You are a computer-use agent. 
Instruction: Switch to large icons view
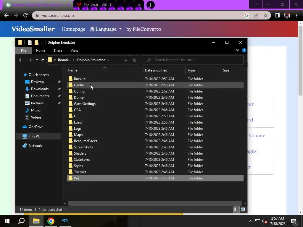click(x=243, y=209)
